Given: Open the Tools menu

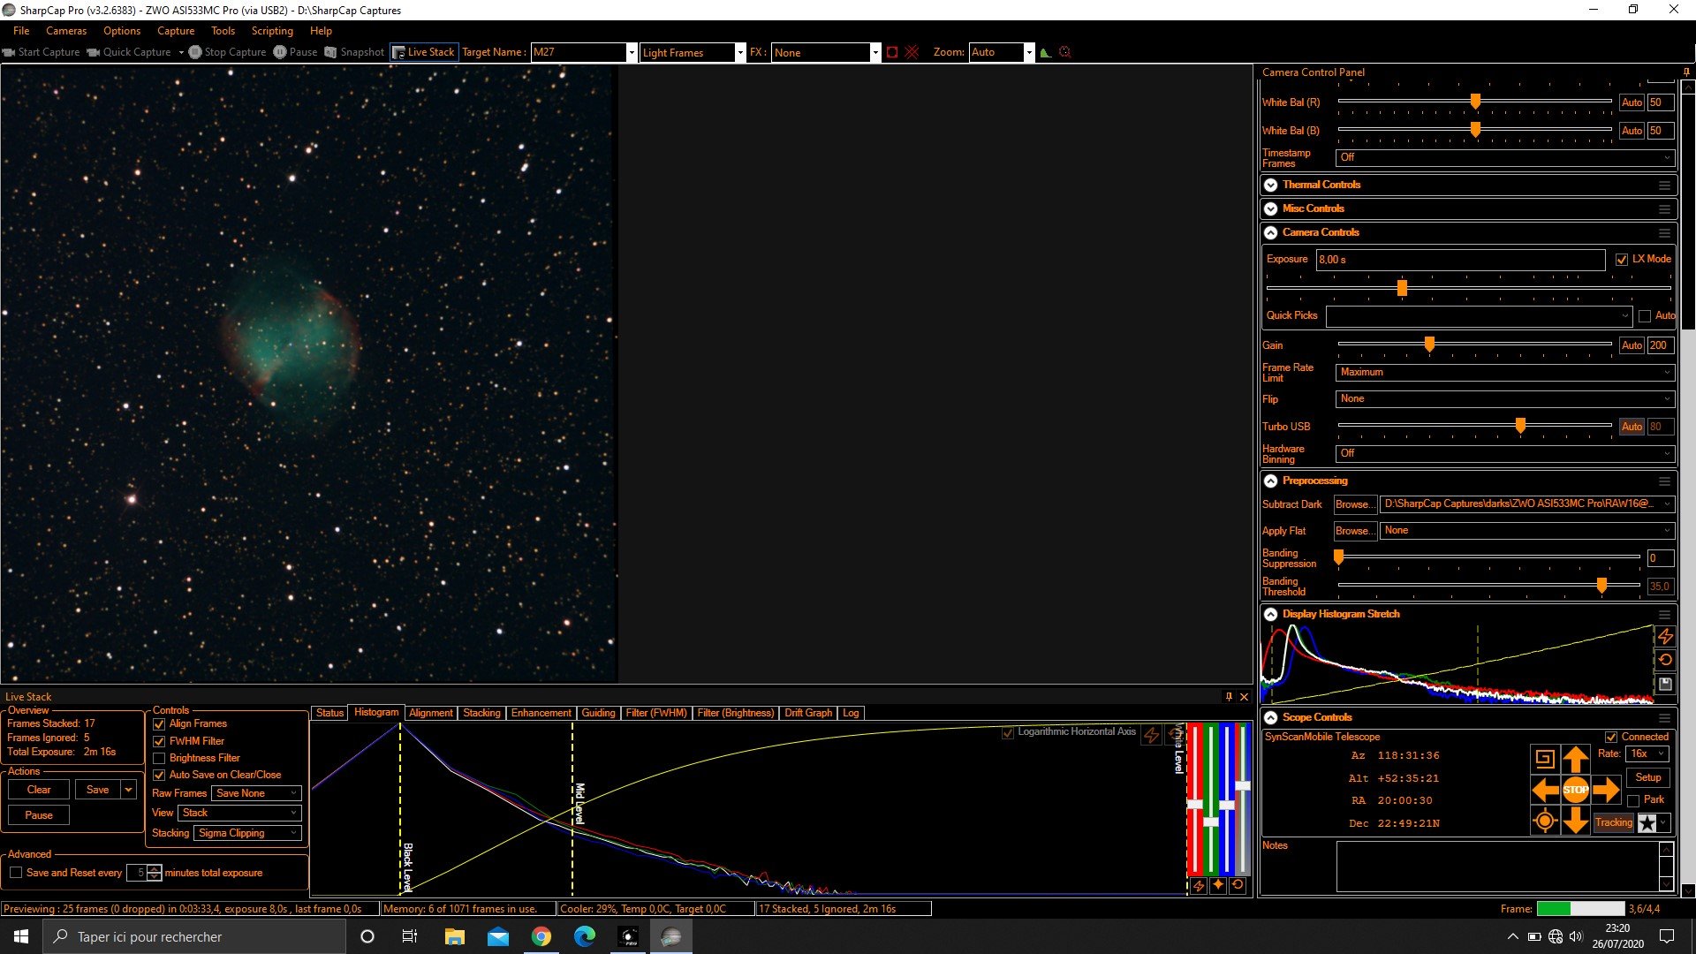Looking at the screenshot, I should pyautogui.click(x=223, y=31).
